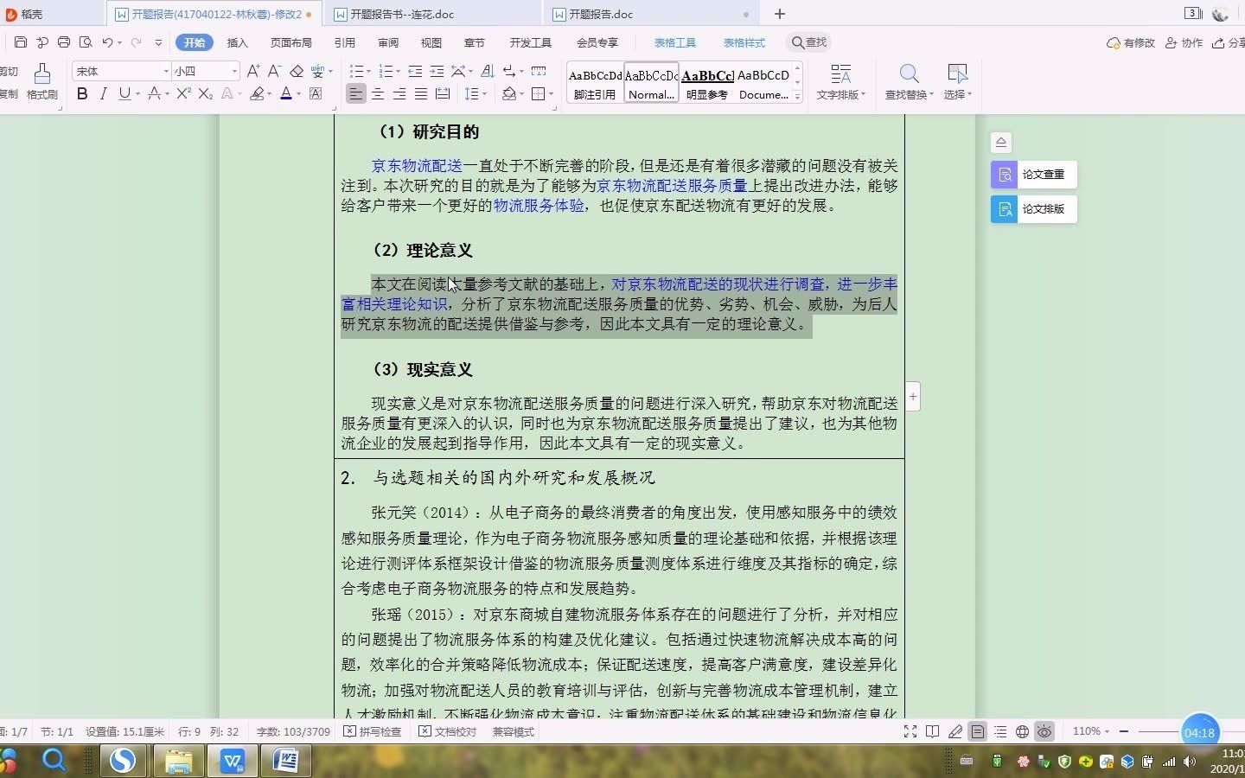The image size is (1245, 778).
Task: Open the font size 小四 dropdown
Action: 234,71
